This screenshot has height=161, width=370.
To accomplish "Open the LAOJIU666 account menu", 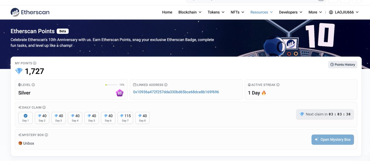I will (344, 12).
